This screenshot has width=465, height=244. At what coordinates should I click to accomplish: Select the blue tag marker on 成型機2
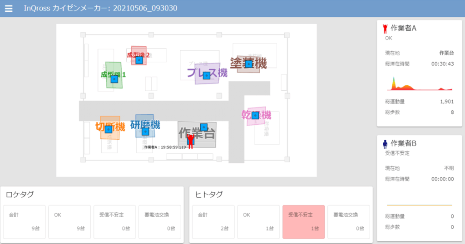tap(139, 60)
